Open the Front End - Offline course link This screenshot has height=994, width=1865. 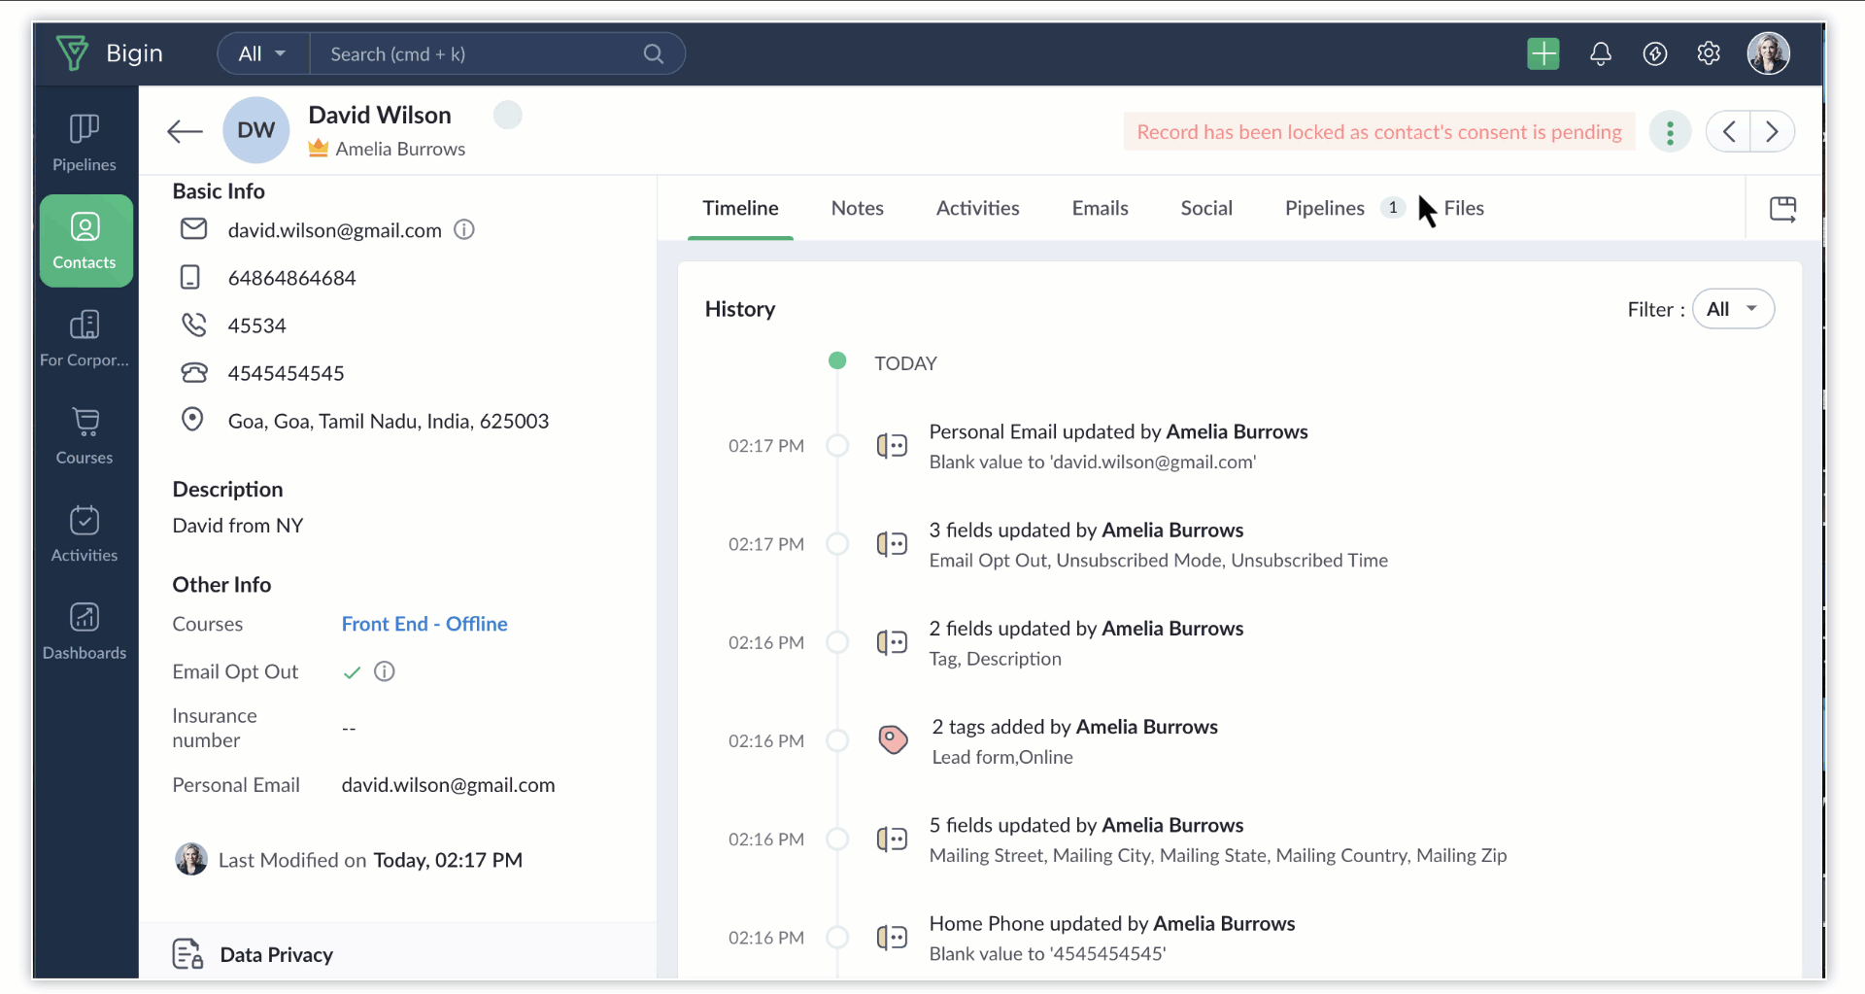point(424,624)
